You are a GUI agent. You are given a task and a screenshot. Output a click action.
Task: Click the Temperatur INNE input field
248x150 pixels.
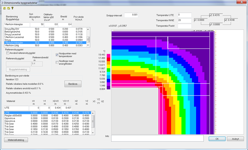point(185,21)
